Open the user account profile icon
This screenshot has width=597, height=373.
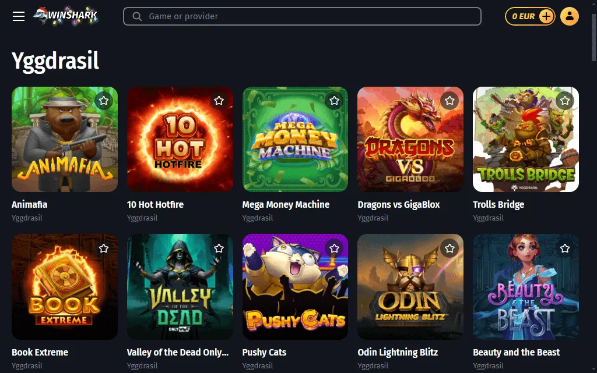click(570, 16)
